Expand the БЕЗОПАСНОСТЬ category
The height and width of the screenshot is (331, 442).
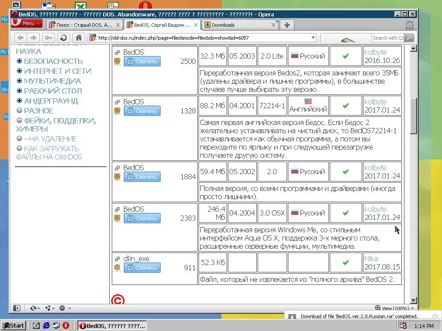click(x=19, y=61)
